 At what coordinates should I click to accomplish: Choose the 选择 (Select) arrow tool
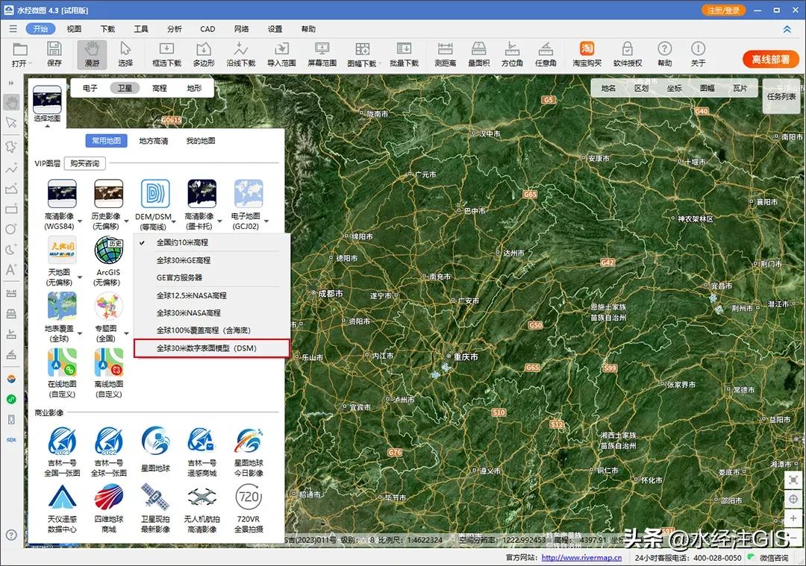tap(125, 54)
